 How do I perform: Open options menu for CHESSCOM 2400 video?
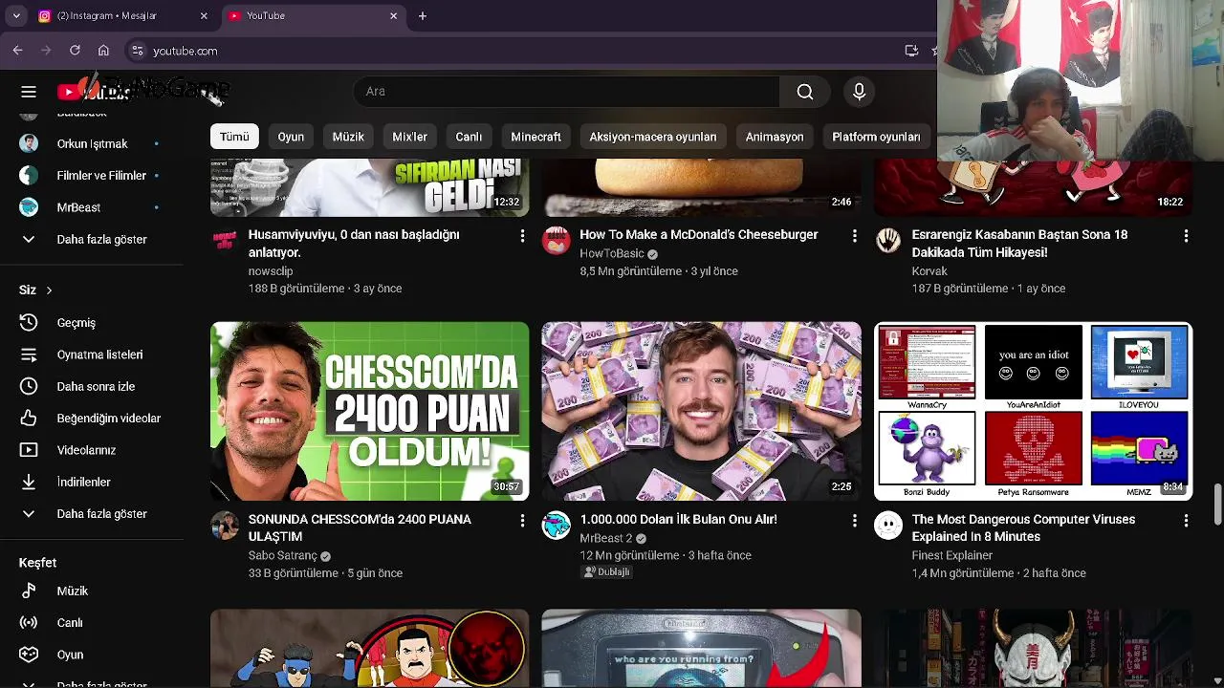pos(522,520)
